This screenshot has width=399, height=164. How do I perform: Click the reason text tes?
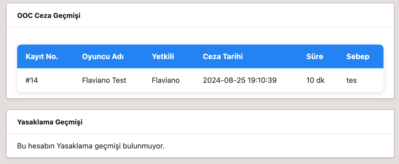[x=351, y=80]
